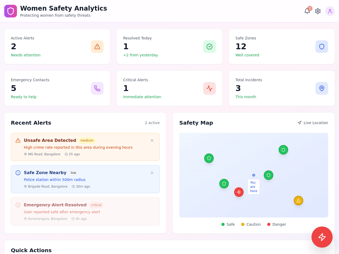Dismiss the Unsafe Area Detected alert

[x=152, y=140]
